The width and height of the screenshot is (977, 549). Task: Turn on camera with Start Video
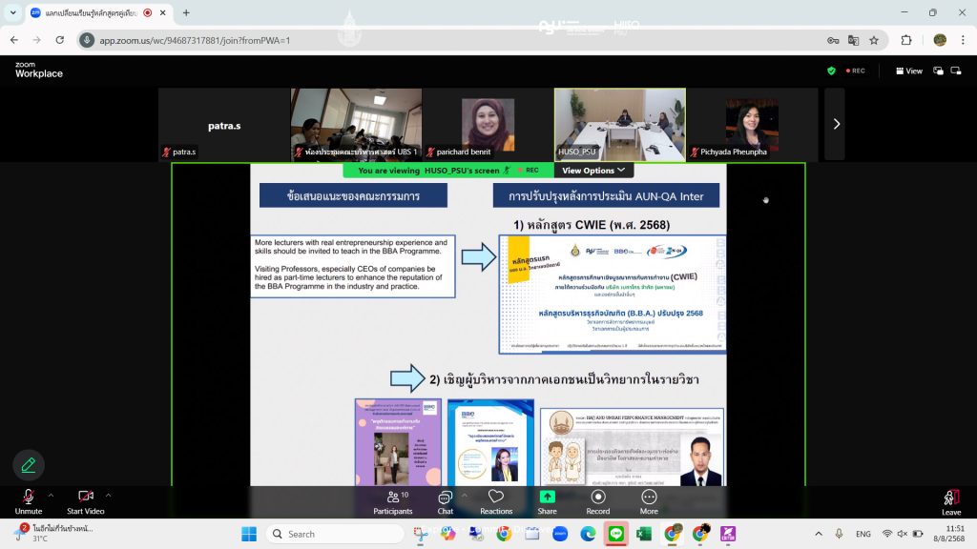click(86, 501)
